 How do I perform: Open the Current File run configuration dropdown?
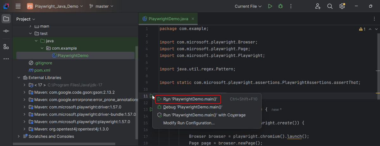248,6
